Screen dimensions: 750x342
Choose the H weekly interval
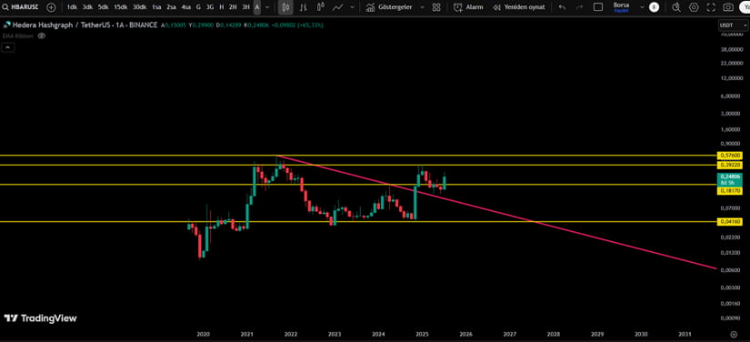tap(222, 7)
